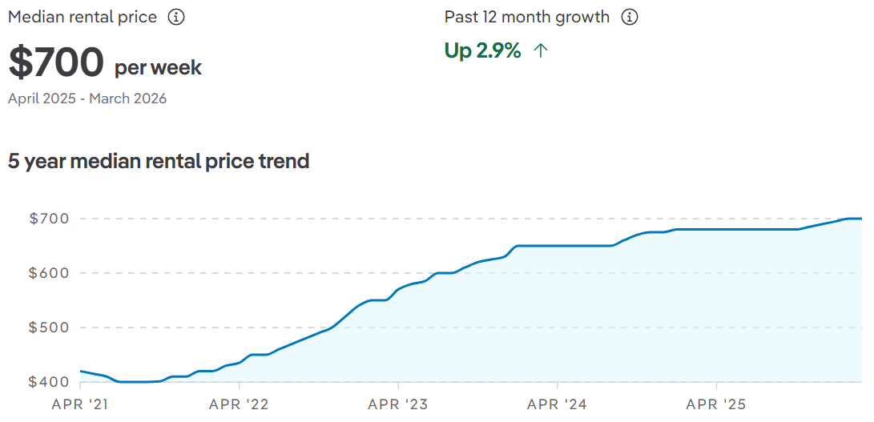Click the $700 per week headline figure
The image size is (874, 422).
[104, 63]
